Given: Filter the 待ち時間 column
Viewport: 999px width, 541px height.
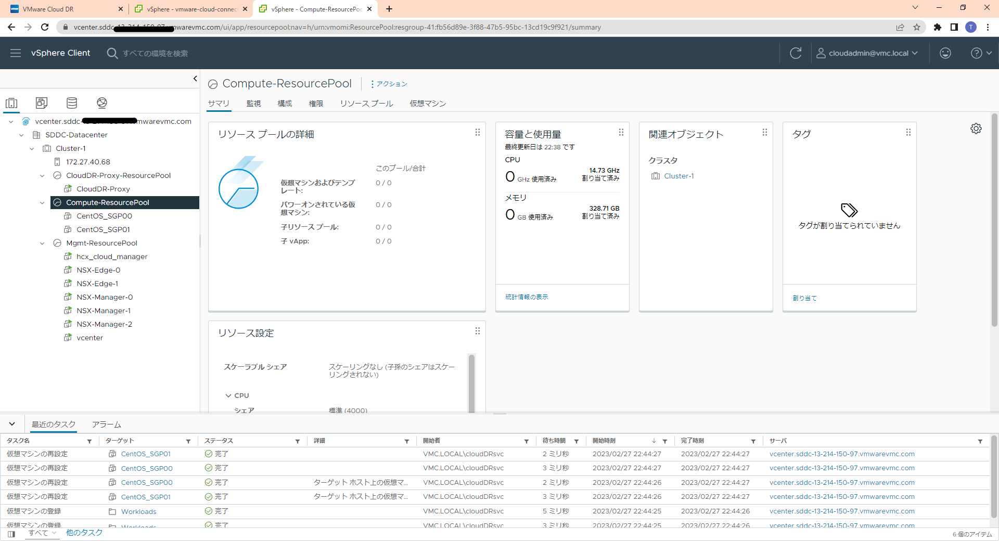Looking at the screenshot, I should click(x=577, y=441).
